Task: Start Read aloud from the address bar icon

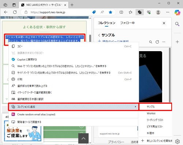Action: [102, 12]
